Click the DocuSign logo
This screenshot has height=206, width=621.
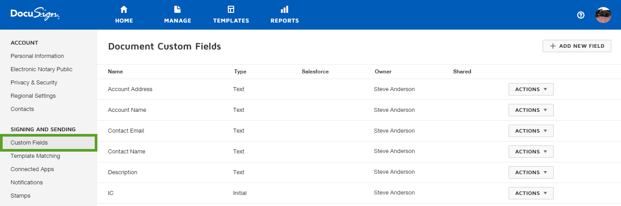[x=35, y=15]
